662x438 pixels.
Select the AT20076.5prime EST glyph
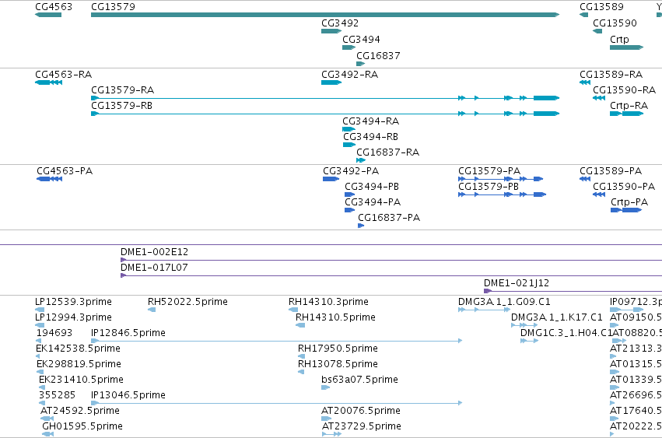tap(327, 419)
